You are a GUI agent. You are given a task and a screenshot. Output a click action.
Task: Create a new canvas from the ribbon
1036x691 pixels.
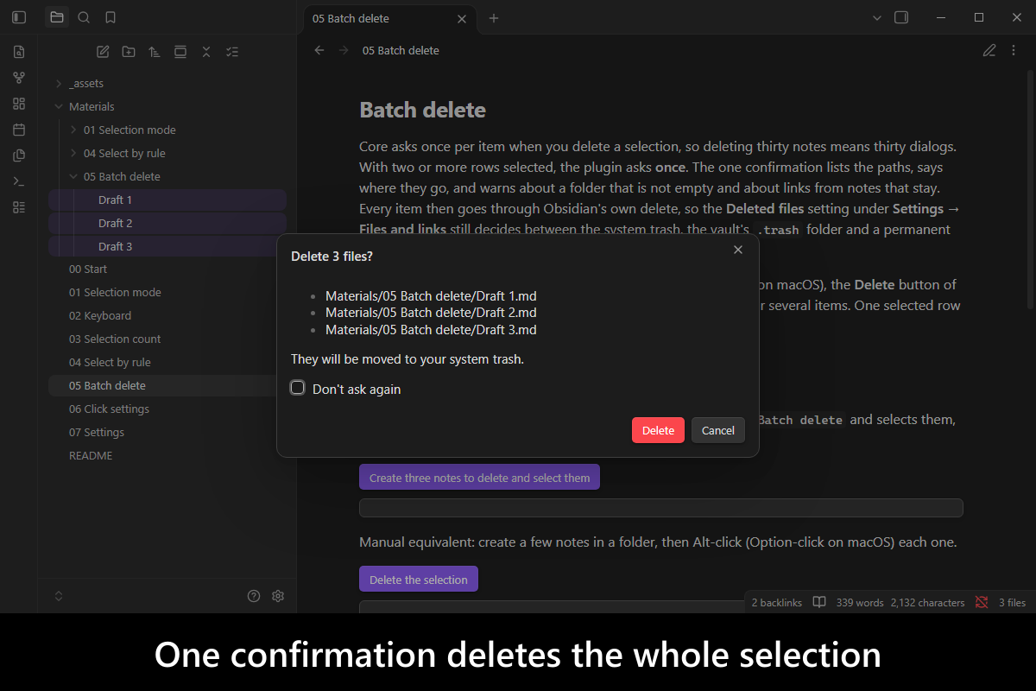click(19, 104)
